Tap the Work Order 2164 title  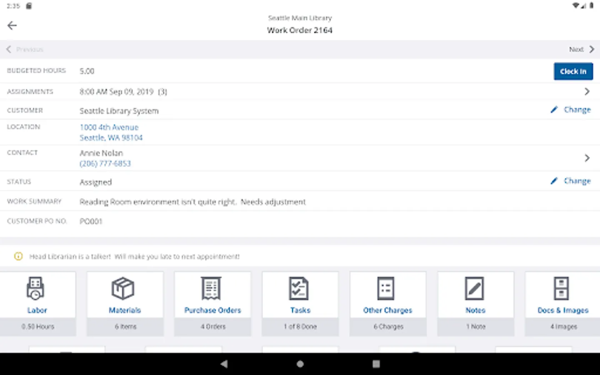(300, 30)
